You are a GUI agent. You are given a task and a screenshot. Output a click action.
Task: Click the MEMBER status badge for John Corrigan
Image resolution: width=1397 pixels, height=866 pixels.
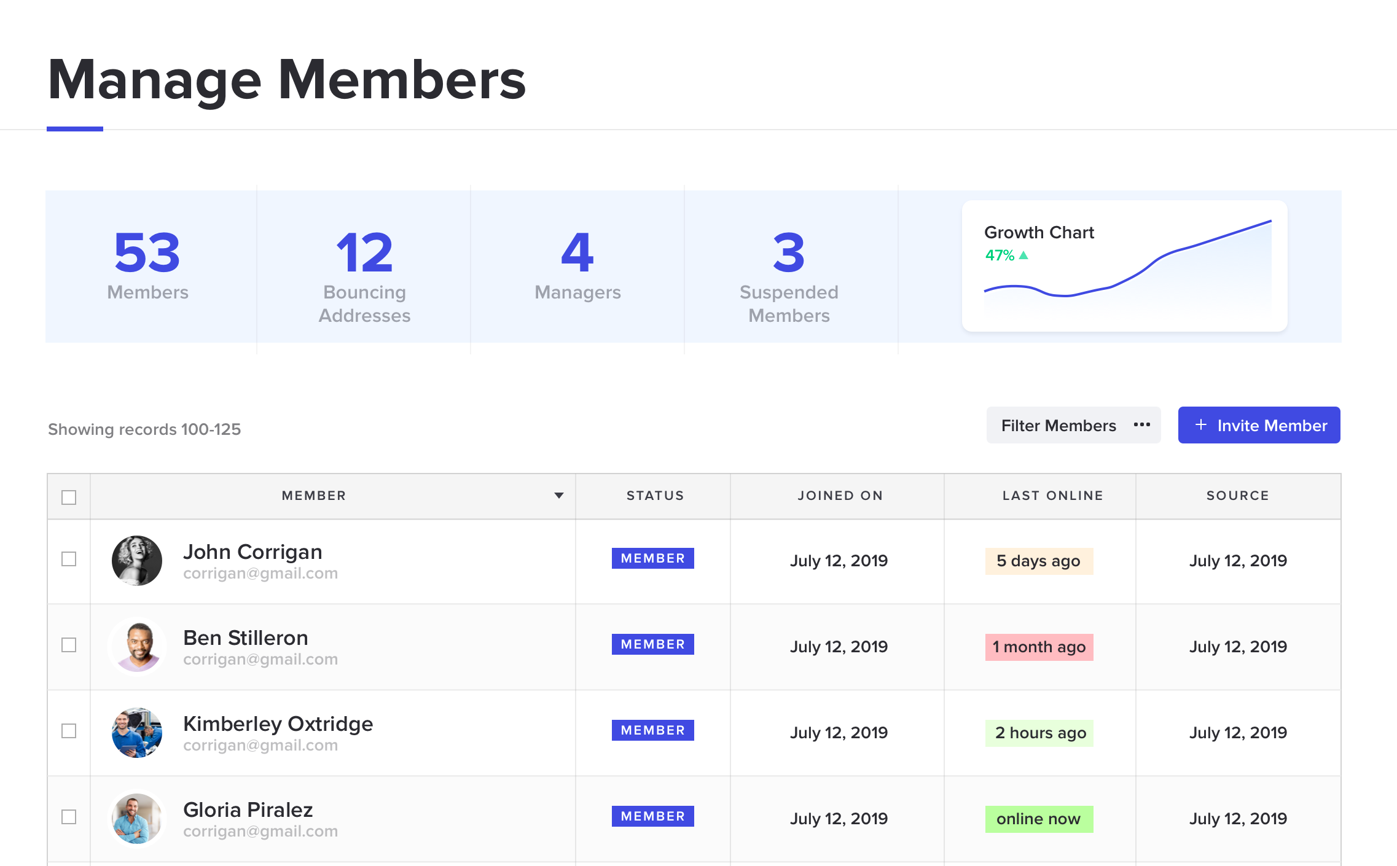[x=653, y=558]
